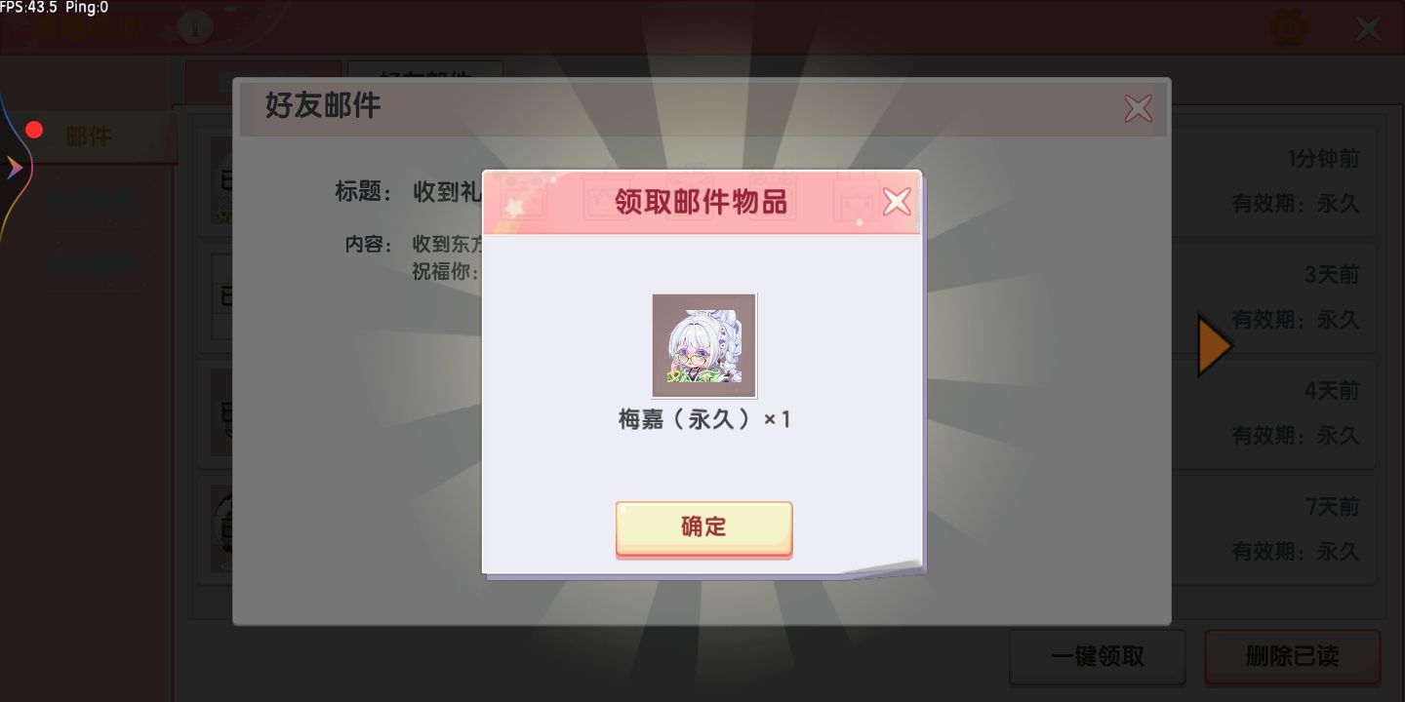The width and height of the screenshot is (1405, 702).
Task: Confirm the reward with the 确定 button
Action: (x=703, y=527)
